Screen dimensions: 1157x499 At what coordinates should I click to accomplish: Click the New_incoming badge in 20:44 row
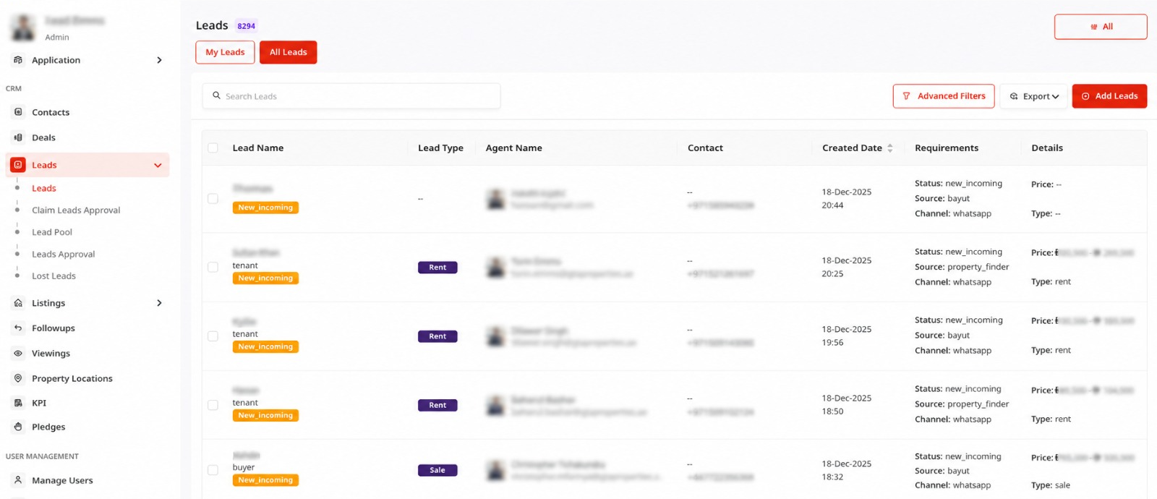[x=265, y=208]
